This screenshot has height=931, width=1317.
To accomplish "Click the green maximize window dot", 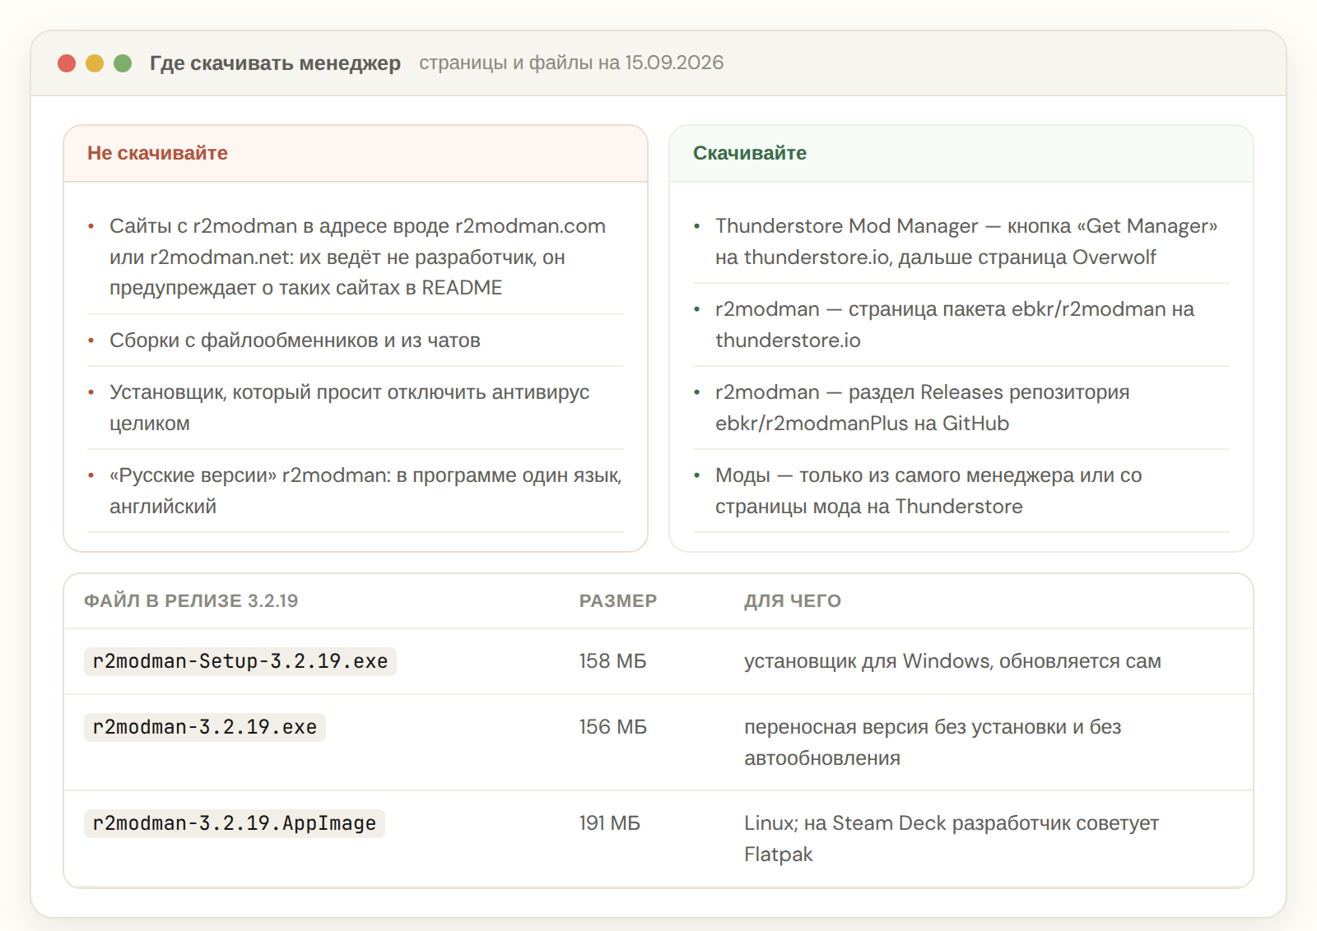I will click(123, 63).
